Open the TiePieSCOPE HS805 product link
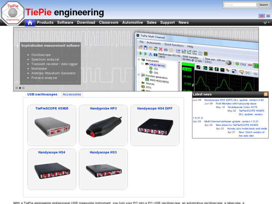Screen dimensions: 272x204 pyautogui.click(x=52, y=109)
